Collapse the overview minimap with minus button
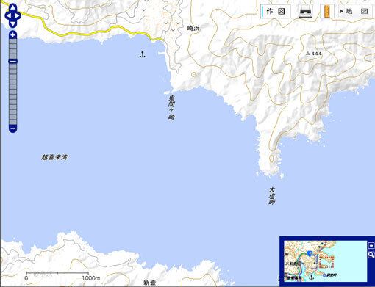Viewport: 375px width, 287px height. click(371, 245)
